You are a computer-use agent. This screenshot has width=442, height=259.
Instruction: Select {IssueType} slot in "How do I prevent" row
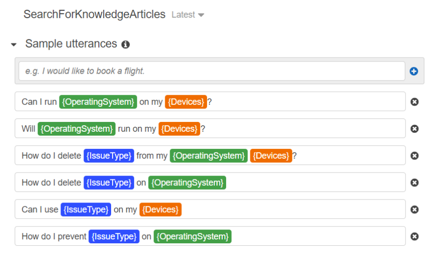tap(114, 236)
